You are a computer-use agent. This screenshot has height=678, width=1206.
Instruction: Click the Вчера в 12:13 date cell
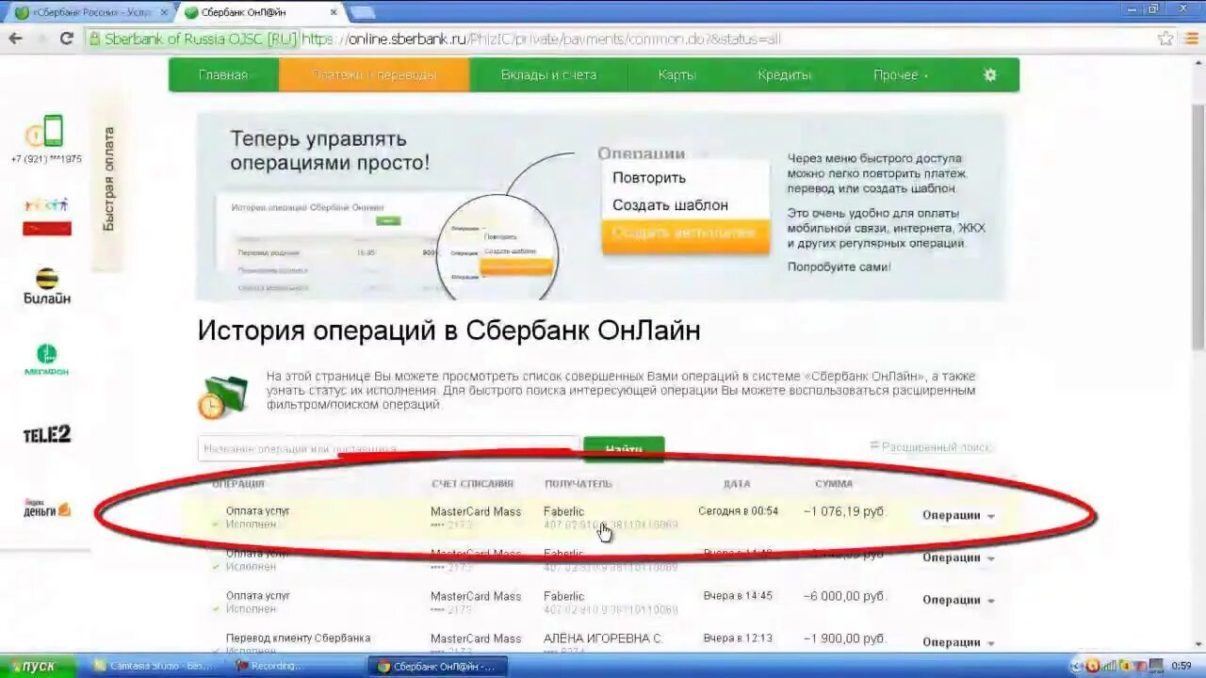click(x=738, y=638)
